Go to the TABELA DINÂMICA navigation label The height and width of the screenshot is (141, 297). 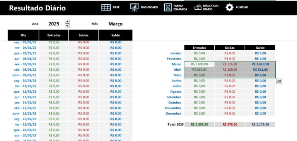tap(180, 7)
